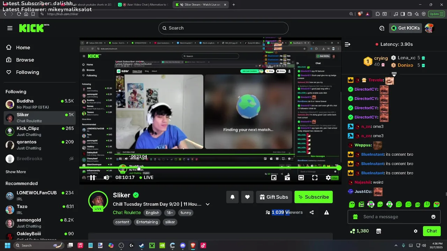Open Discord from the taskbar
447x251 pixels.
183,245
